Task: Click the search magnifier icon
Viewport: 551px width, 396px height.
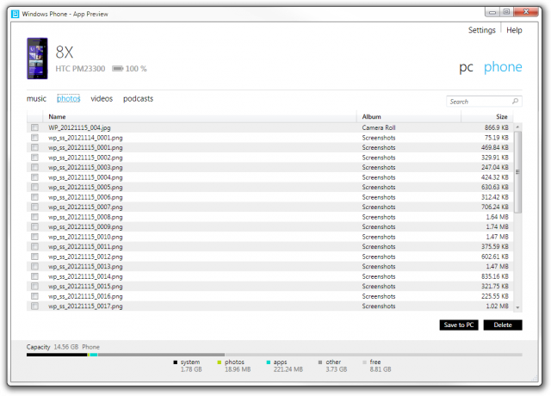Action: pos(515,102)
